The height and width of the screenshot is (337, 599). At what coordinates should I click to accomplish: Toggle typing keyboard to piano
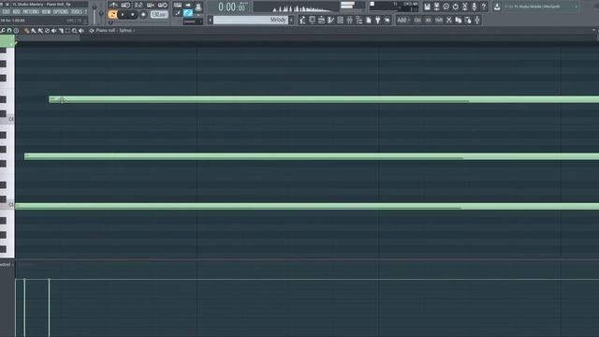tap(177, 5)
